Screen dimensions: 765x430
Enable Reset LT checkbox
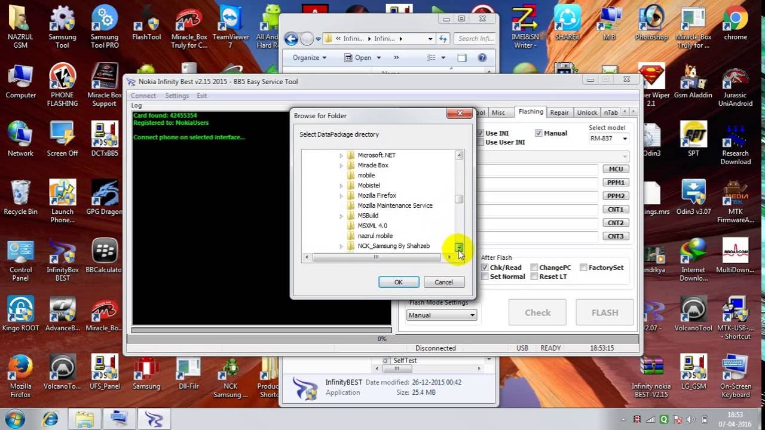tap(534, 277)
